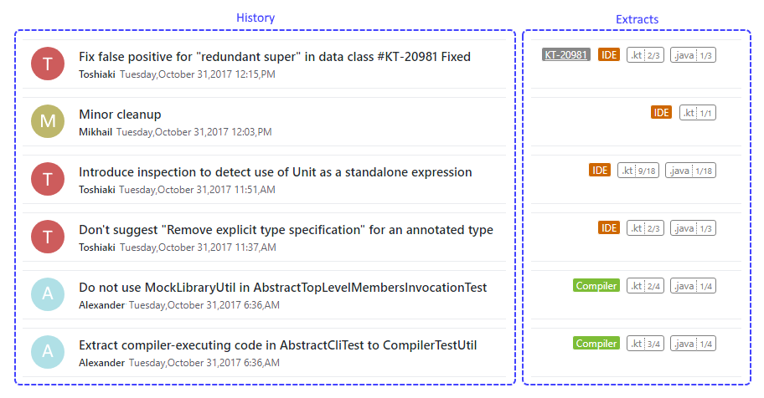
Task: Click the .kt 1/1 file badge
Action: 697,113
